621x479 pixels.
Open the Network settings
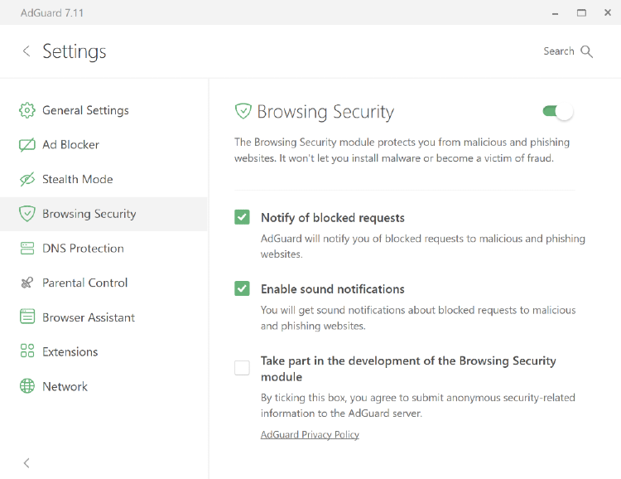coord(103,386)
